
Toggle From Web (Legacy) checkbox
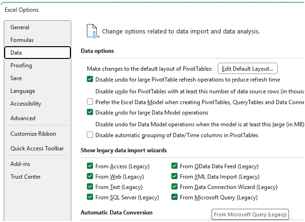(90, 176)
